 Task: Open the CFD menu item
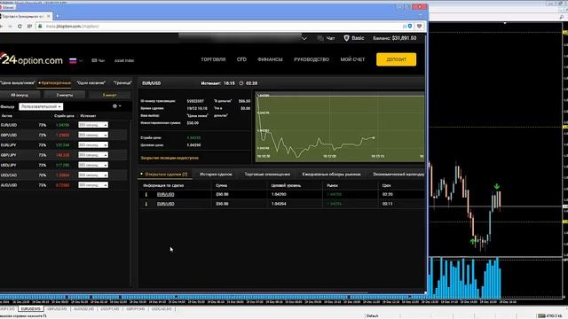point(241,59)
